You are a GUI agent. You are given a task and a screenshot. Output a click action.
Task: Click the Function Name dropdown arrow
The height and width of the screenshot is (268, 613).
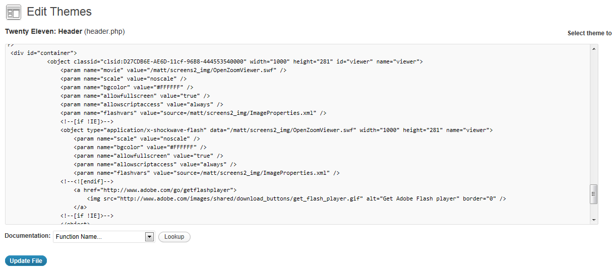[x=149, y=237]
